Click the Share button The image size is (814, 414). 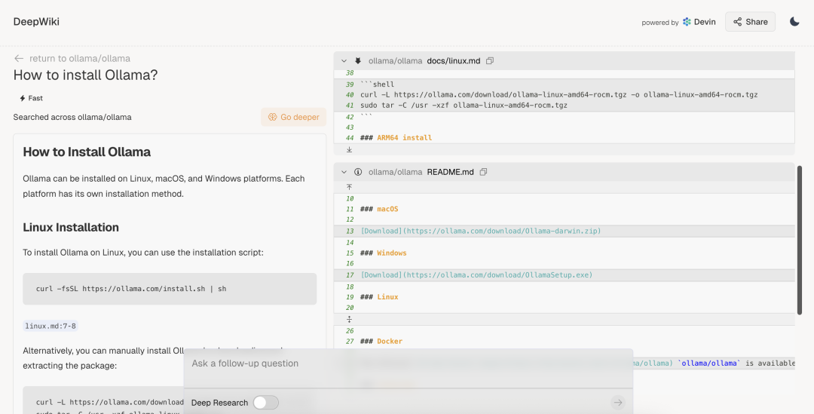[x=750, y=22]
